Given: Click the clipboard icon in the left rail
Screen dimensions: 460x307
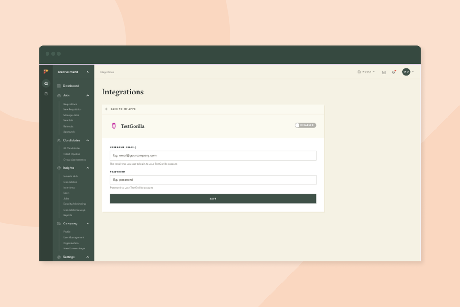Looking at the screenshot, I should click(46, 94).
